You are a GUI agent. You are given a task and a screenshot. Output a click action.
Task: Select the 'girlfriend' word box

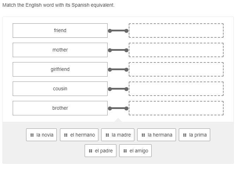tap(60, 70)
